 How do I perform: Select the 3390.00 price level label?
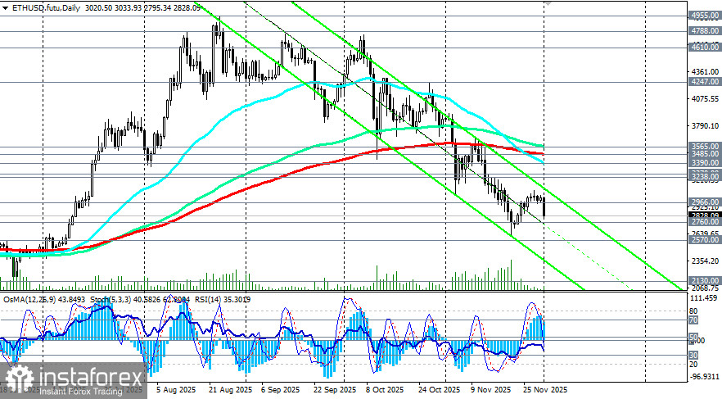click(x=705, y=163)
